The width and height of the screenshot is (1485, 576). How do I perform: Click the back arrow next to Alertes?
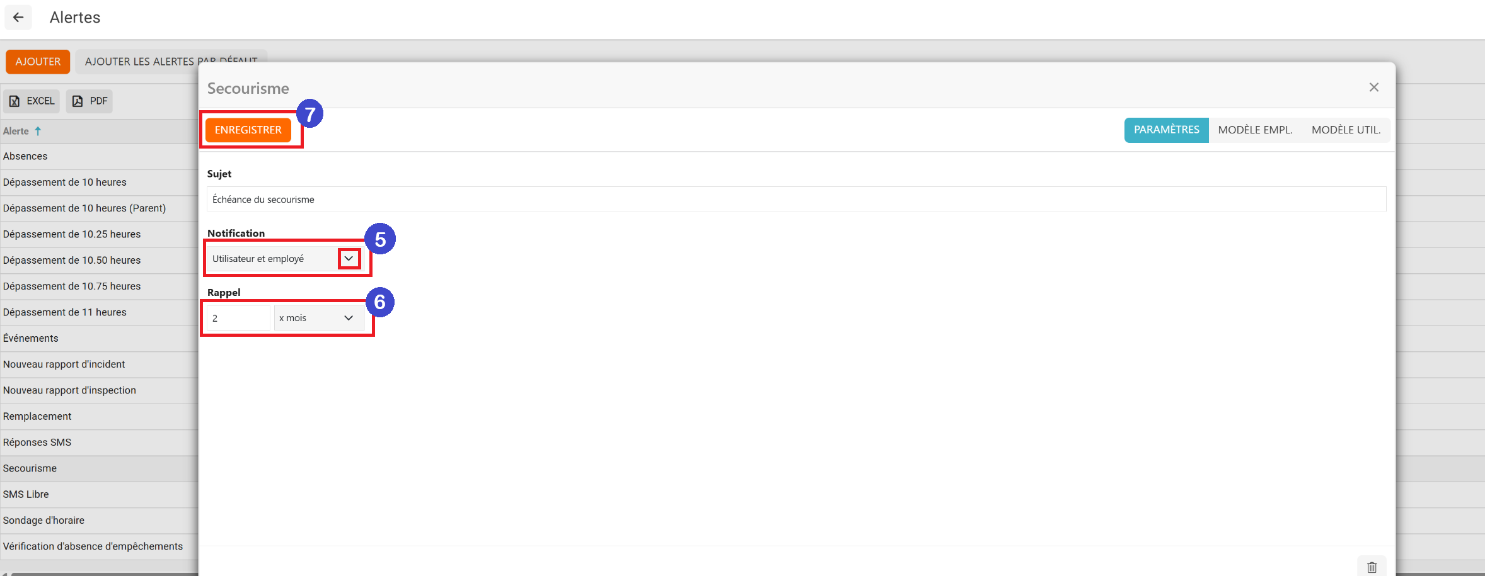point(18,18)
